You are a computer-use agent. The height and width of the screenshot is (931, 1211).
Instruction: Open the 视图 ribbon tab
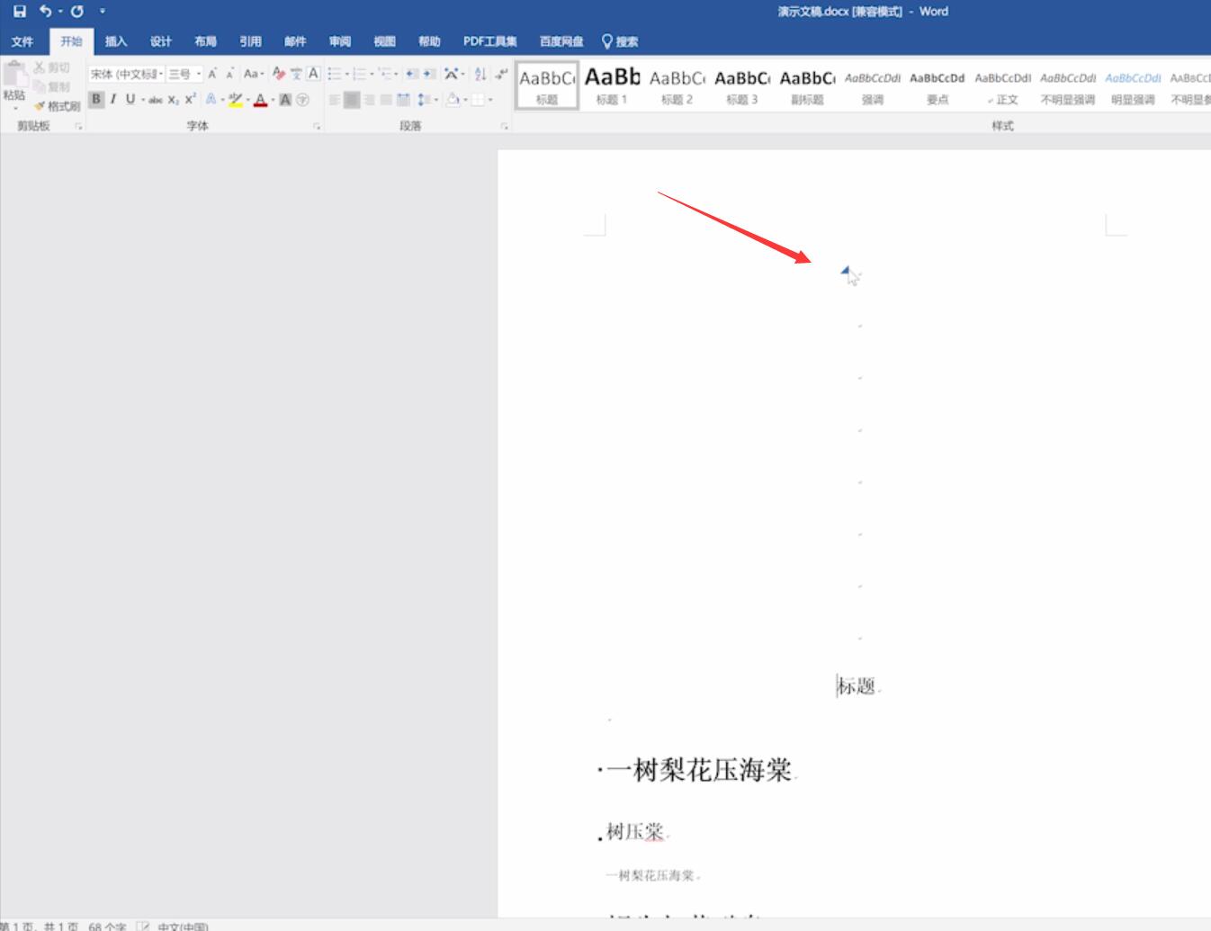coord(385,41)
